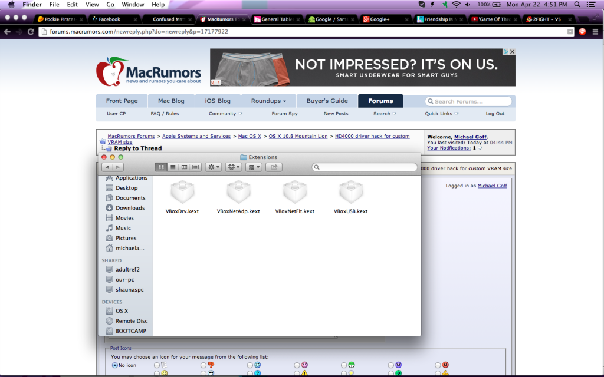This screenshot has width=604, height=377.
Task: Select VBoxDrv.kext file icon
Action: (182, 193)
